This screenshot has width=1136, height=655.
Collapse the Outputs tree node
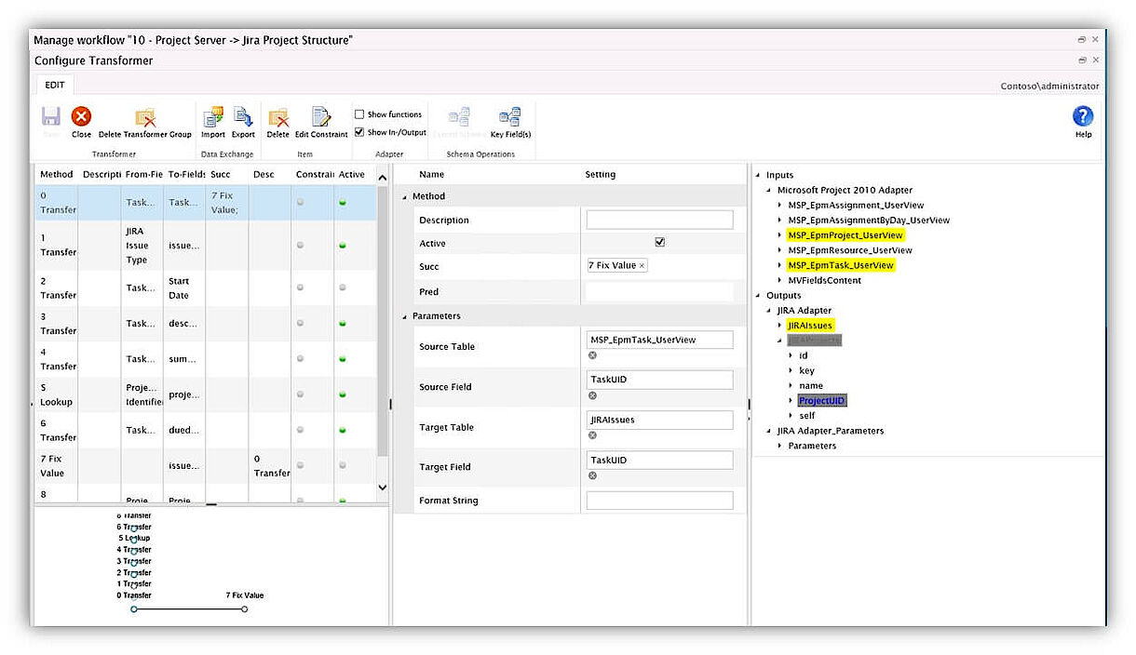pos(757,295)
